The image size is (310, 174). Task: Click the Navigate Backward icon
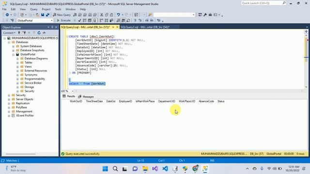pos(7,15)
